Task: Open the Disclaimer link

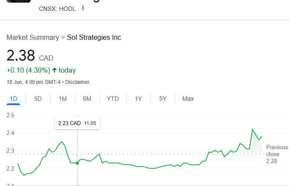Action: point(77,82)
